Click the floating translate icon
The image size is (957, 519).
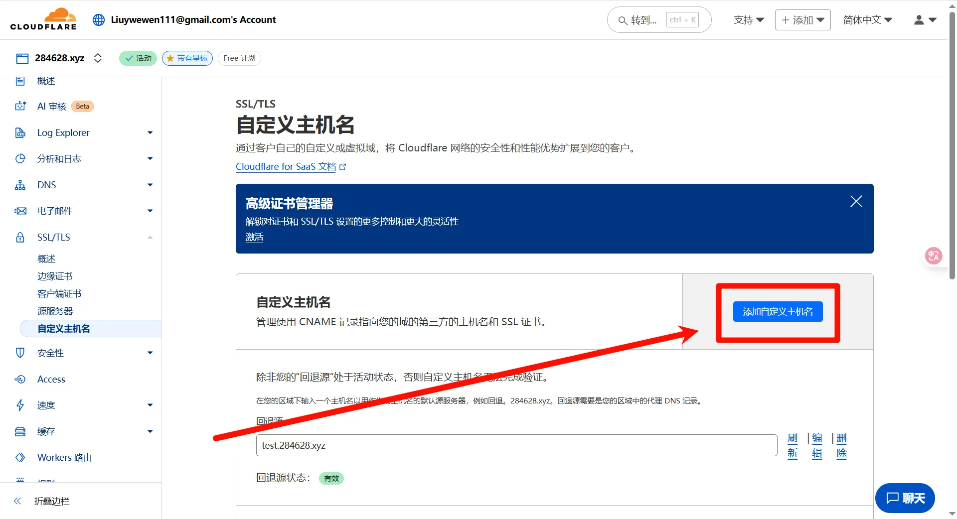coord(933,256)
